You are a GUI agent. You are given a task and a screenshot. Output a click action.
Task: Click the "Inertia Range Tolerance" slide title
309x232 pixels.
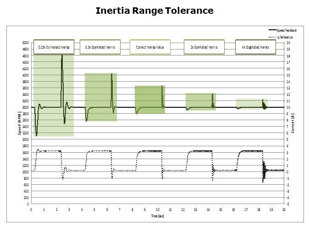(x=154, y=11)
